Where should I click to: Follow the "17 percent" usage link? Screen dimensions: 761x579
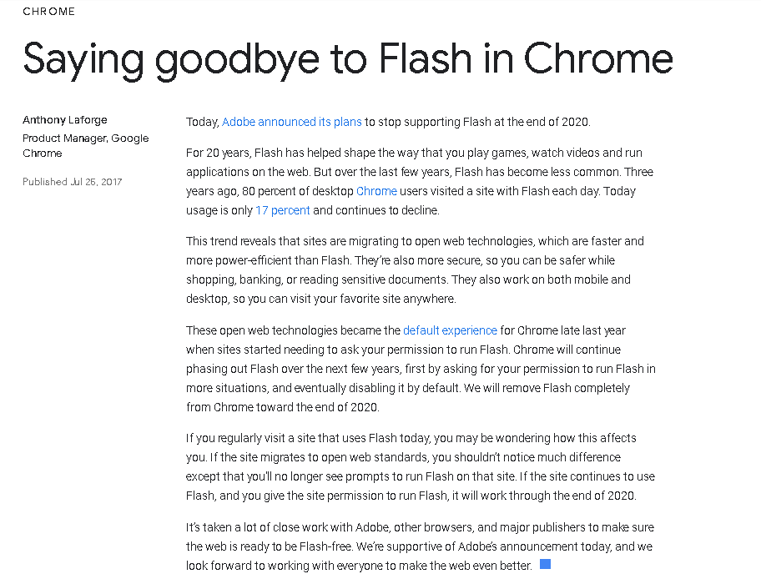point(283,210)
